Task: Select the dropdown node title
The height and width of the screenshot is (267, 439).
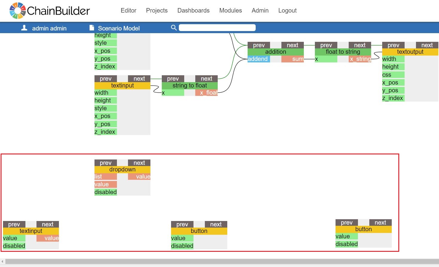Action: click(122, 170)
